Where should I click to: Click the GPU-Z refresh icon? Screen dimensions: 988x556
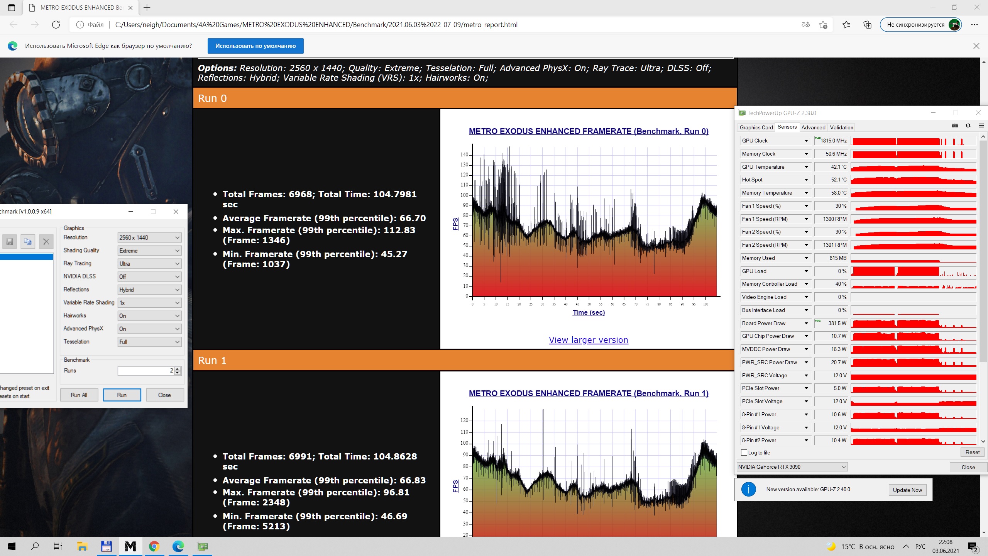[968, 126]
